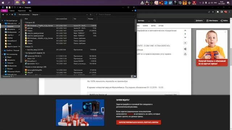This screenshot has height=130, width=232.
Task: Downvote the post with down chevron
Action: click(185, 38)
